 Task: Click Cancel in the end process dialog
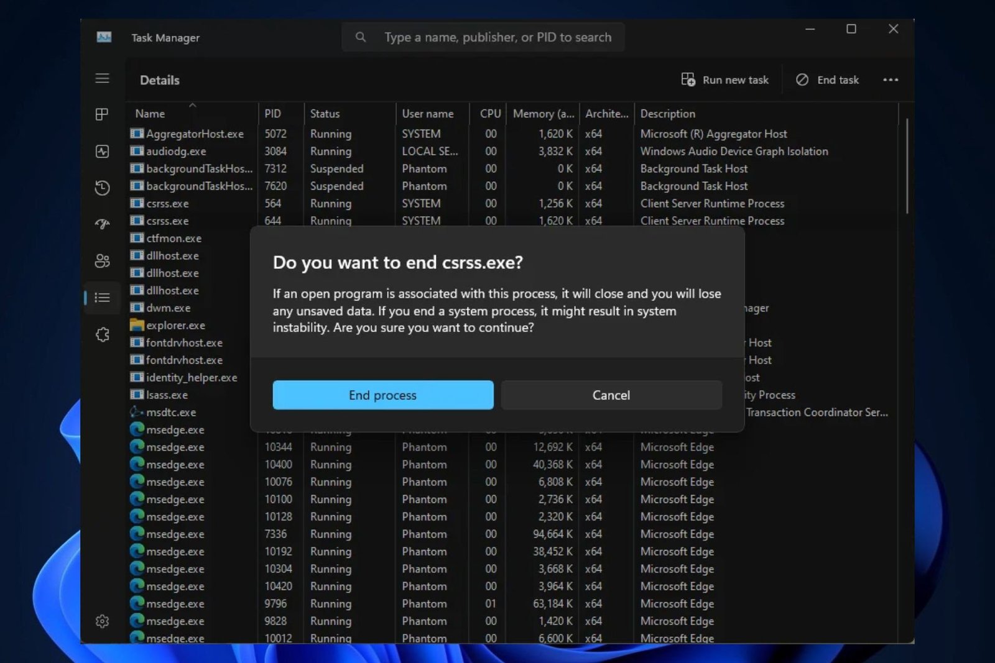611,395
